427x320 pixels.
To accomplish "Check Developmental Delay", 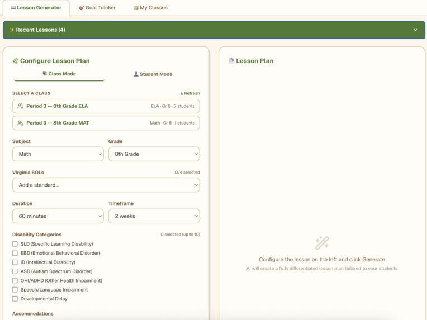I will 15,299.
